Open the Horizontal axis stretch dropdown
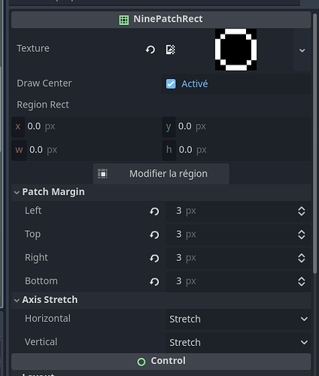 click(238, 319)
